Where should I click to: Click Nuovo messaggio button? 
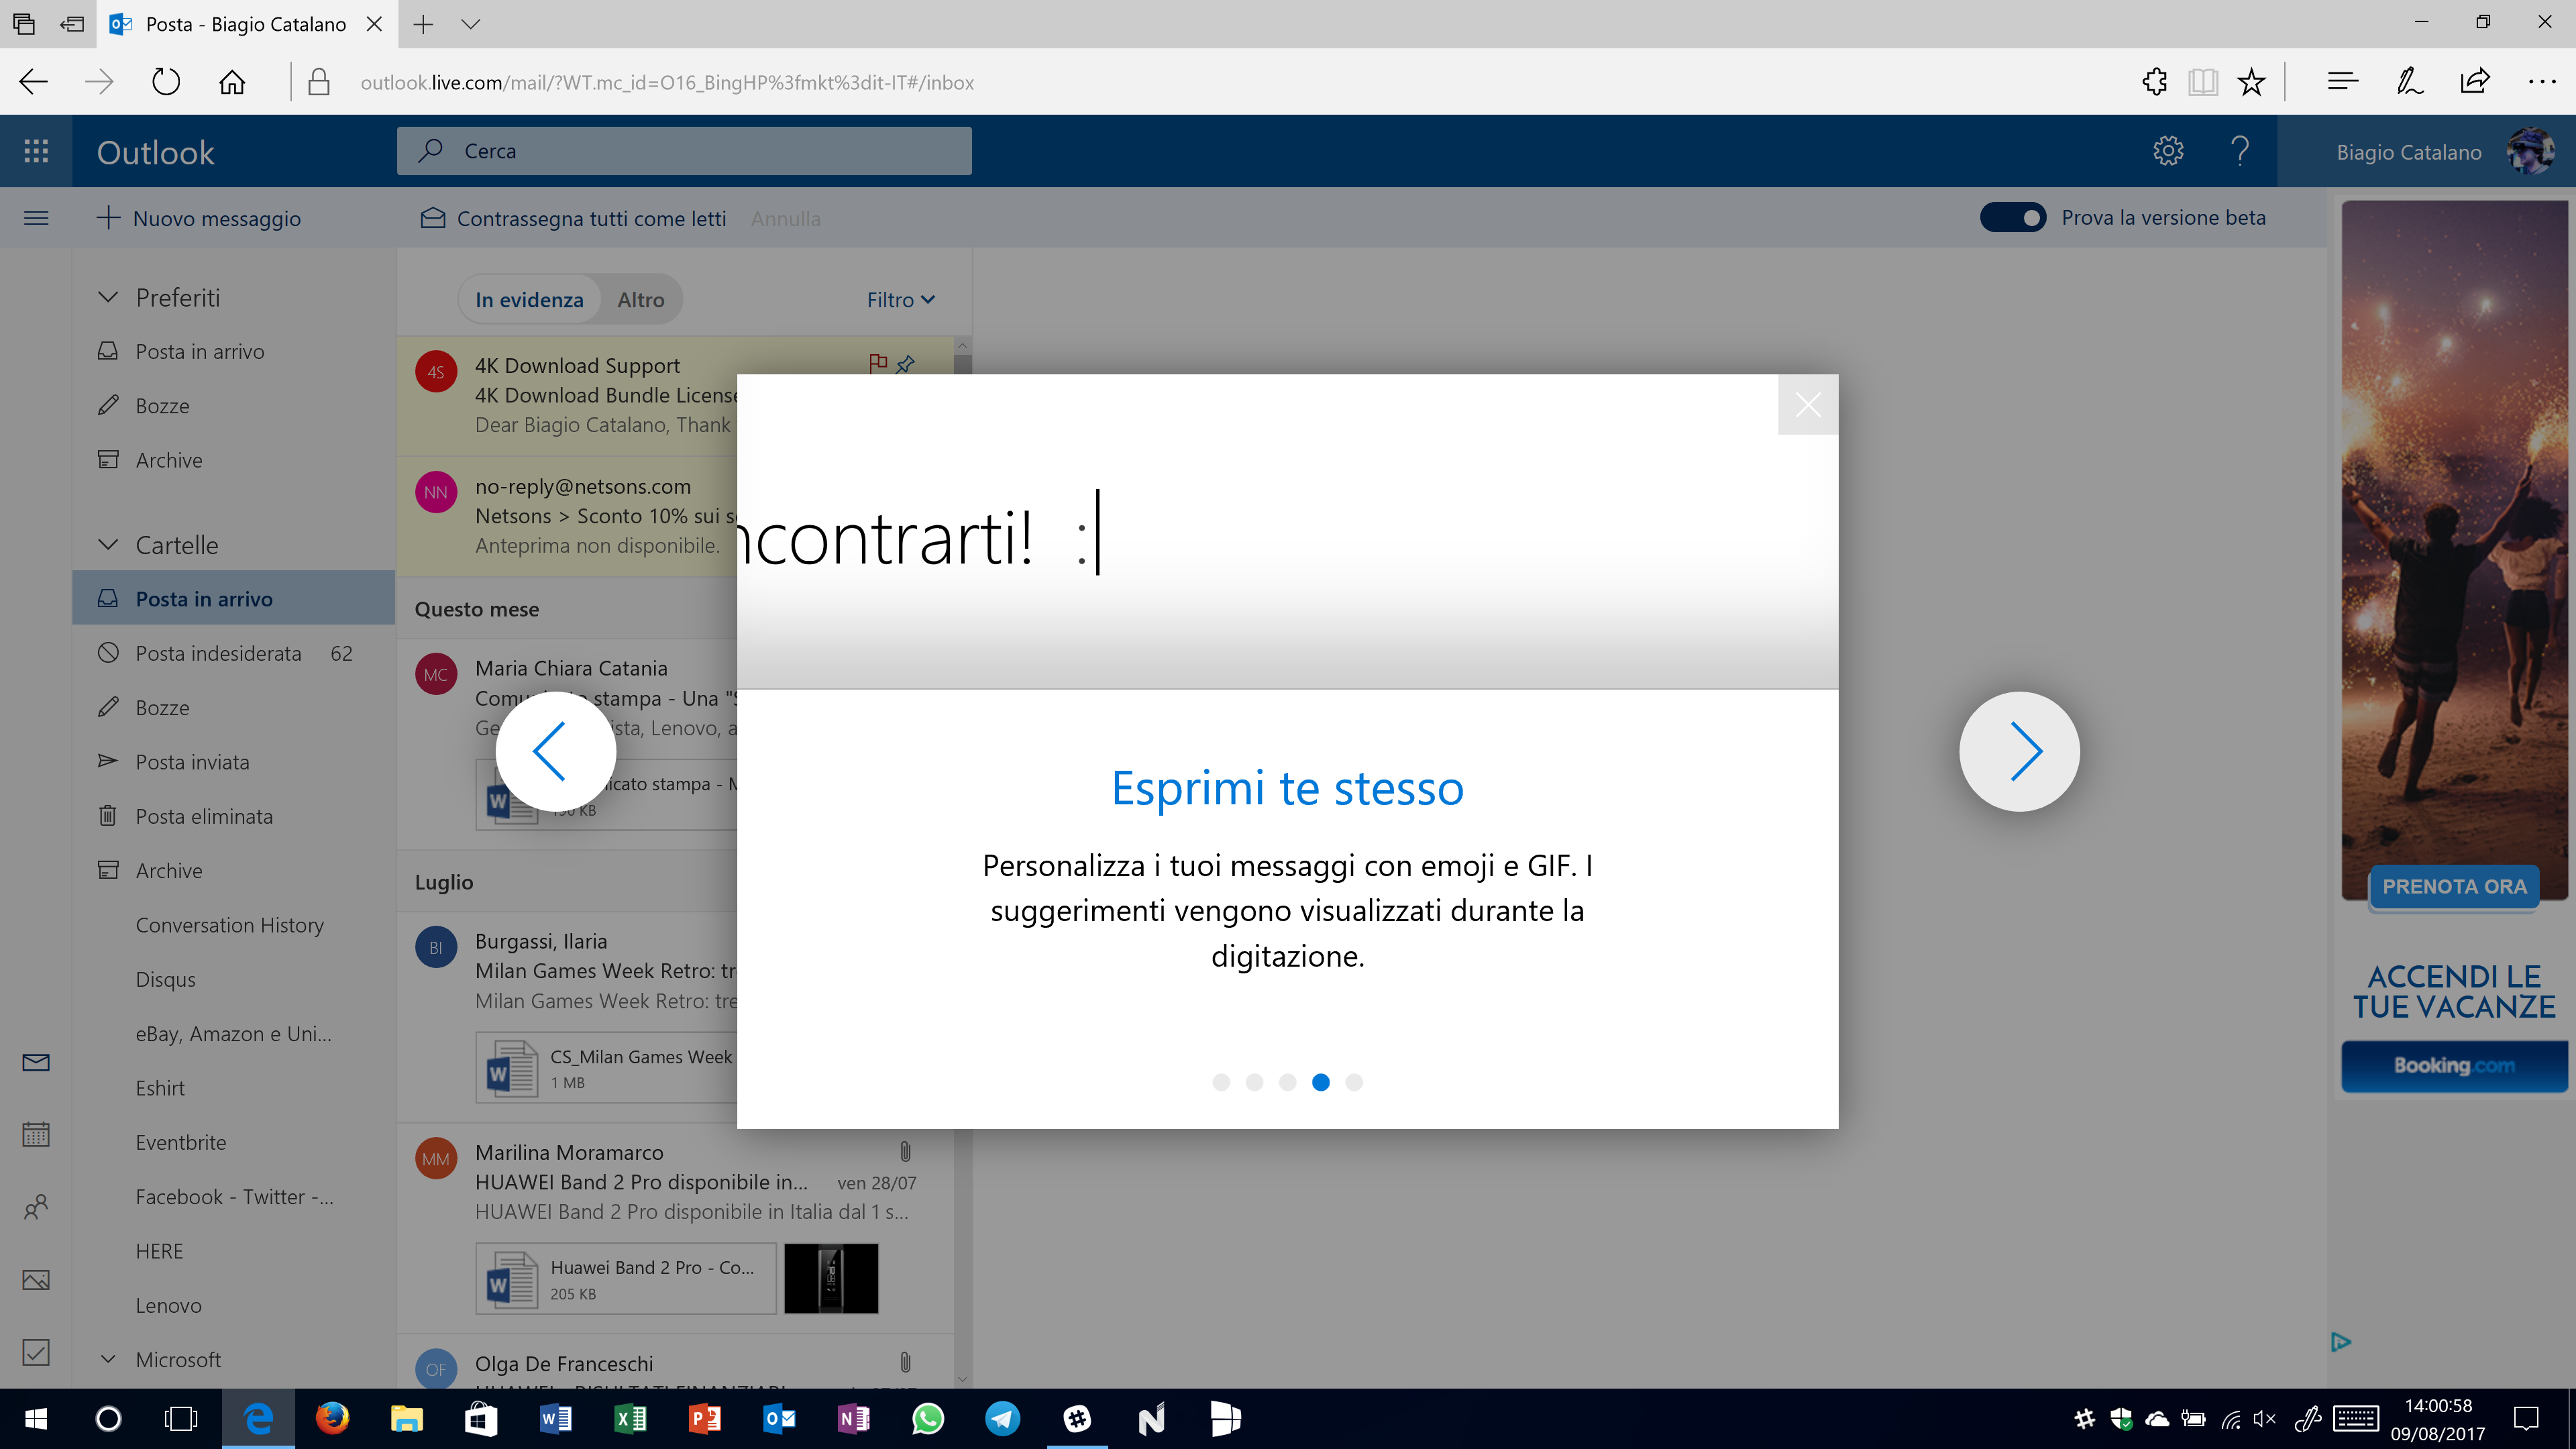coord(199,218)
